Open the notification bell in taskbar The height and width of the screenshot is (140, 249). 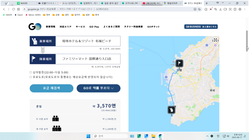pos(245,136)
